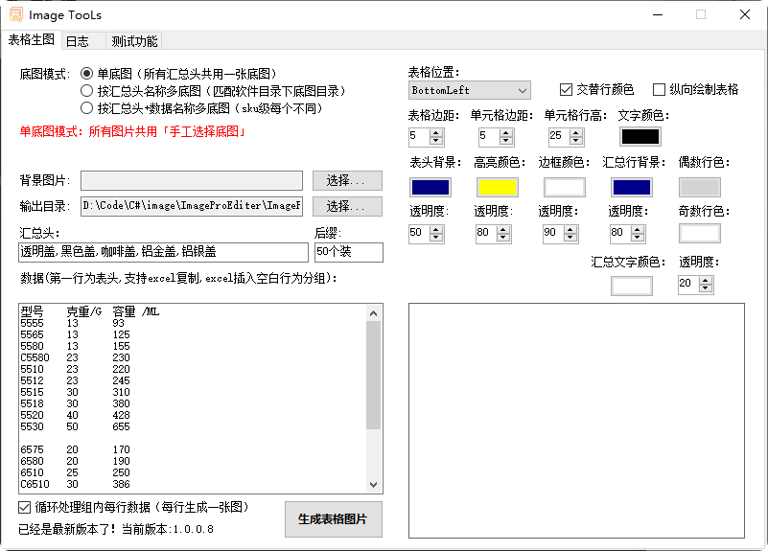Increase 表格边距 value with up arrow
Viewport: 768px width, 551px height.
(x=436, y=132)
